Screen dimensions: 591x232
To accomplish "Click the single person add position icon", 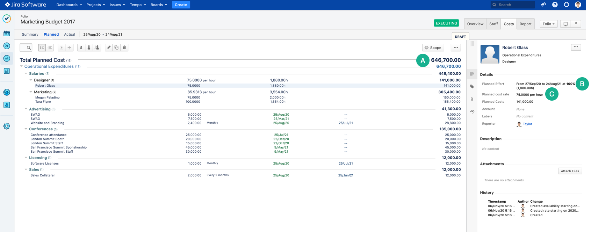I will coord(89,48).
